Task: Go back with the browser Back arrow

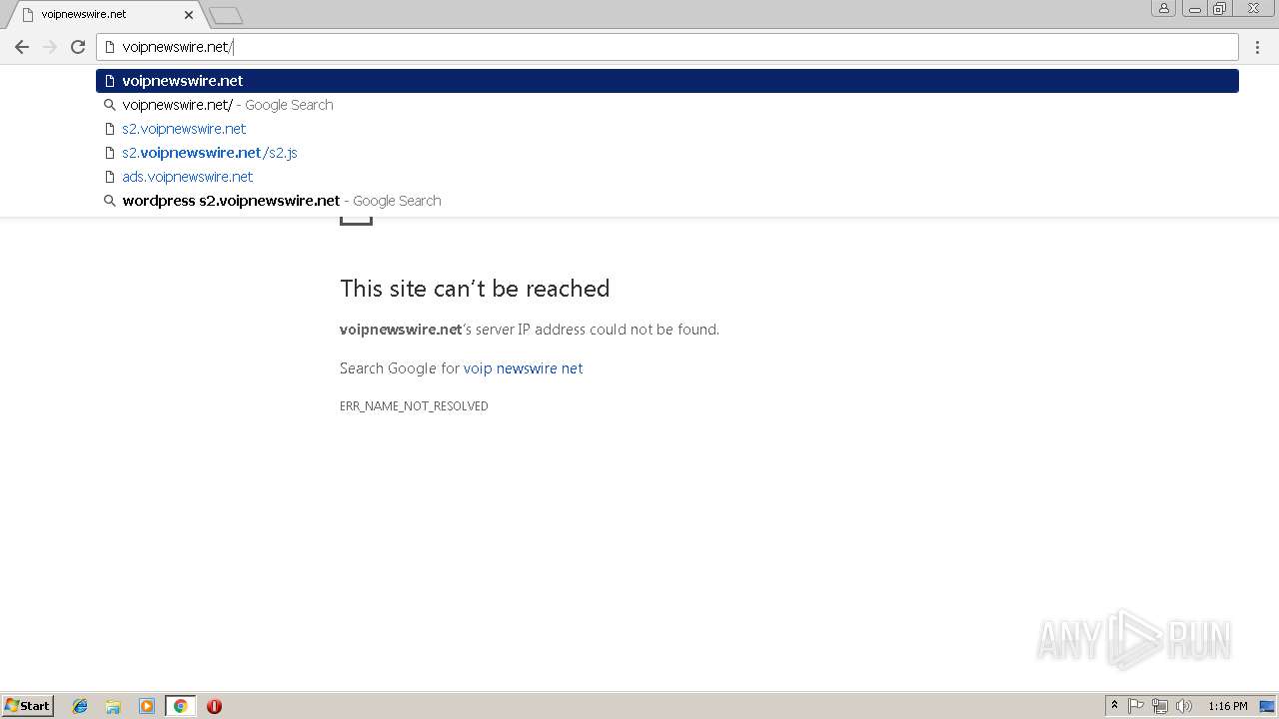Action: point(22,47)
